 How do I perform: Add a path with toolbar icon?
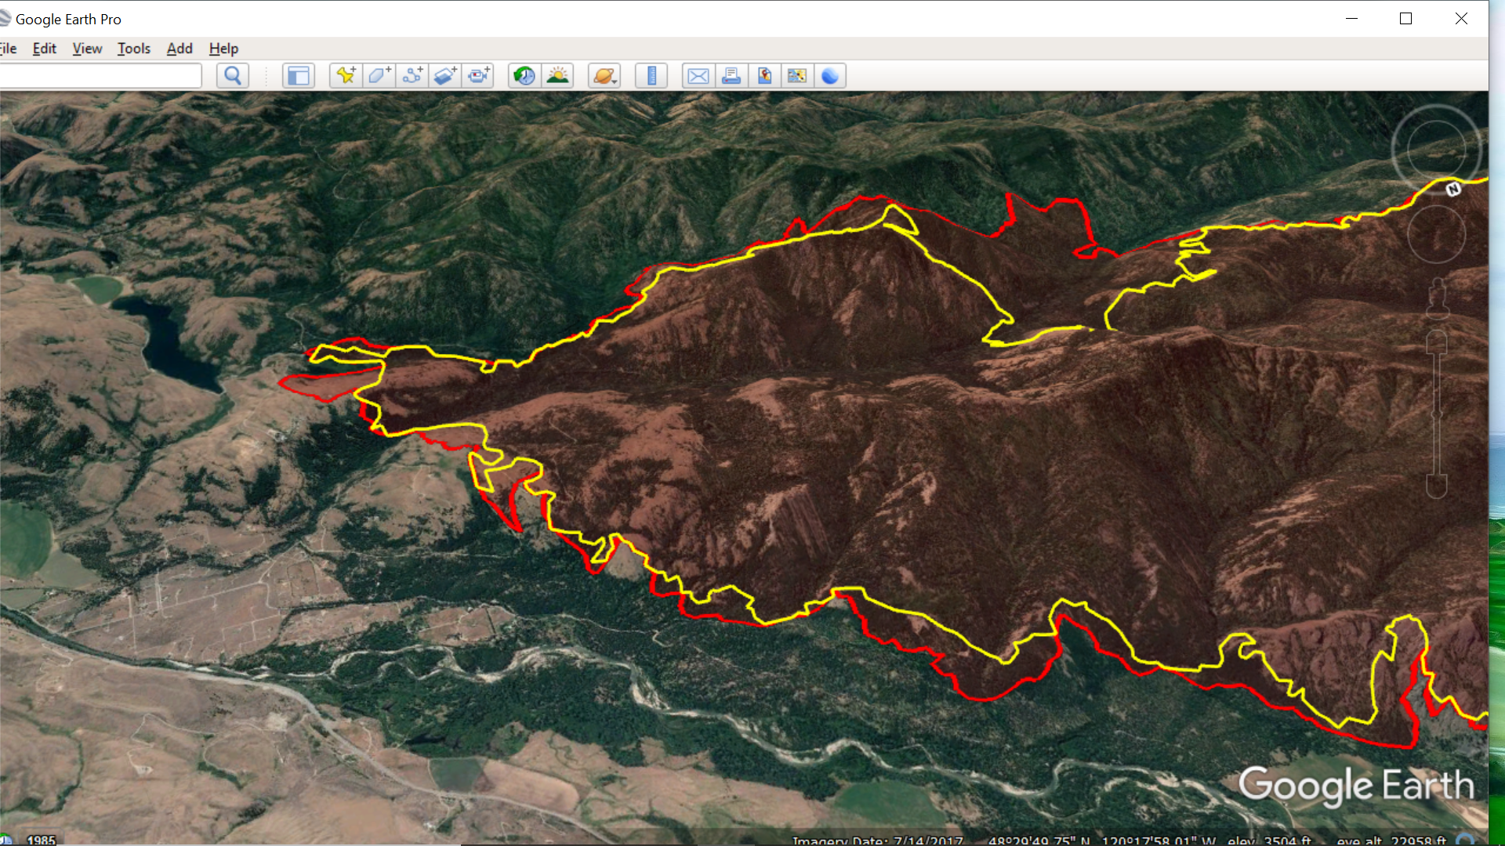coord(412,76)
